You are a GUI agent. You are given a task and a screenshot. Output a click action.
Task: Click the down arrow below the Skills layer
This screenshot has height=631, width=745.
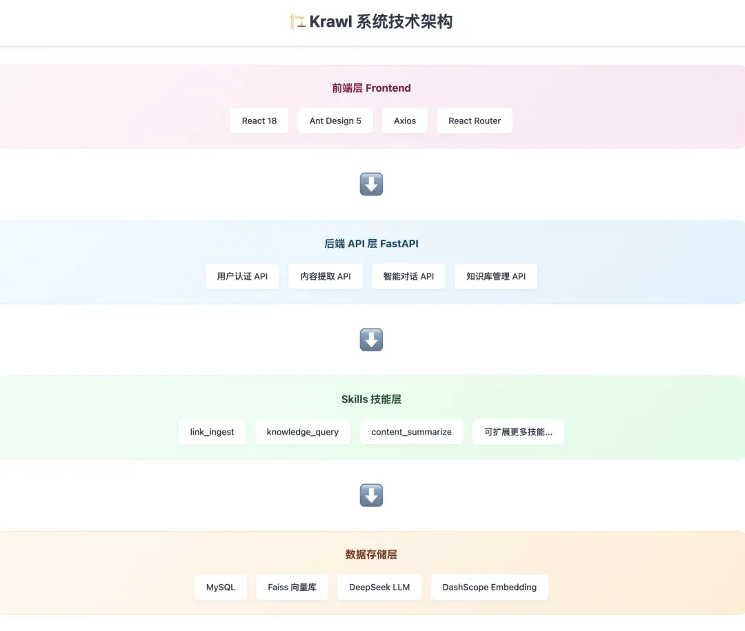(371, 495)
